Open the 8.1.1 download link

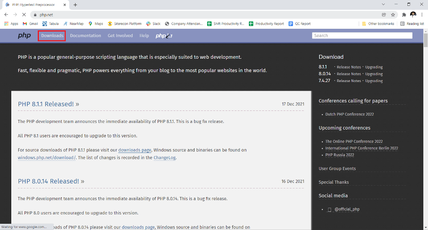[323, 67]
